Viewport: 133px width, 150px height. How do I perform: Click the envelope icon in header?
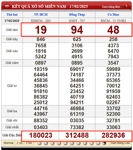7,6
